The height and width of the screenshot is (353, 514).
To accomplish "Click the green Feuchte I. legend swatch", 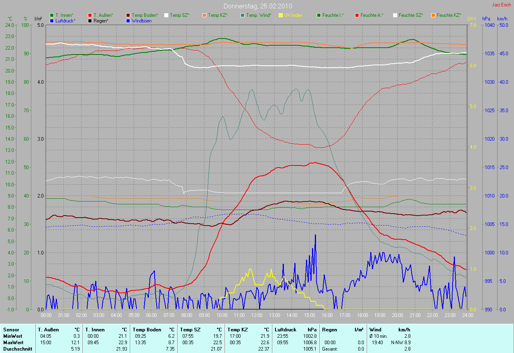I will [x=319, y=15].
